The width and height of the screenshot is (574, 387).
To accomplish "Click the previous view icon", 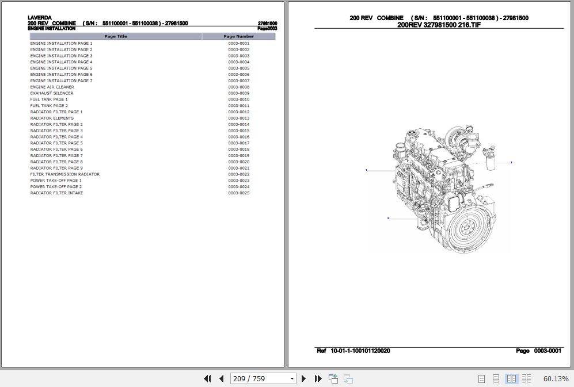I will tap(333, 378).
